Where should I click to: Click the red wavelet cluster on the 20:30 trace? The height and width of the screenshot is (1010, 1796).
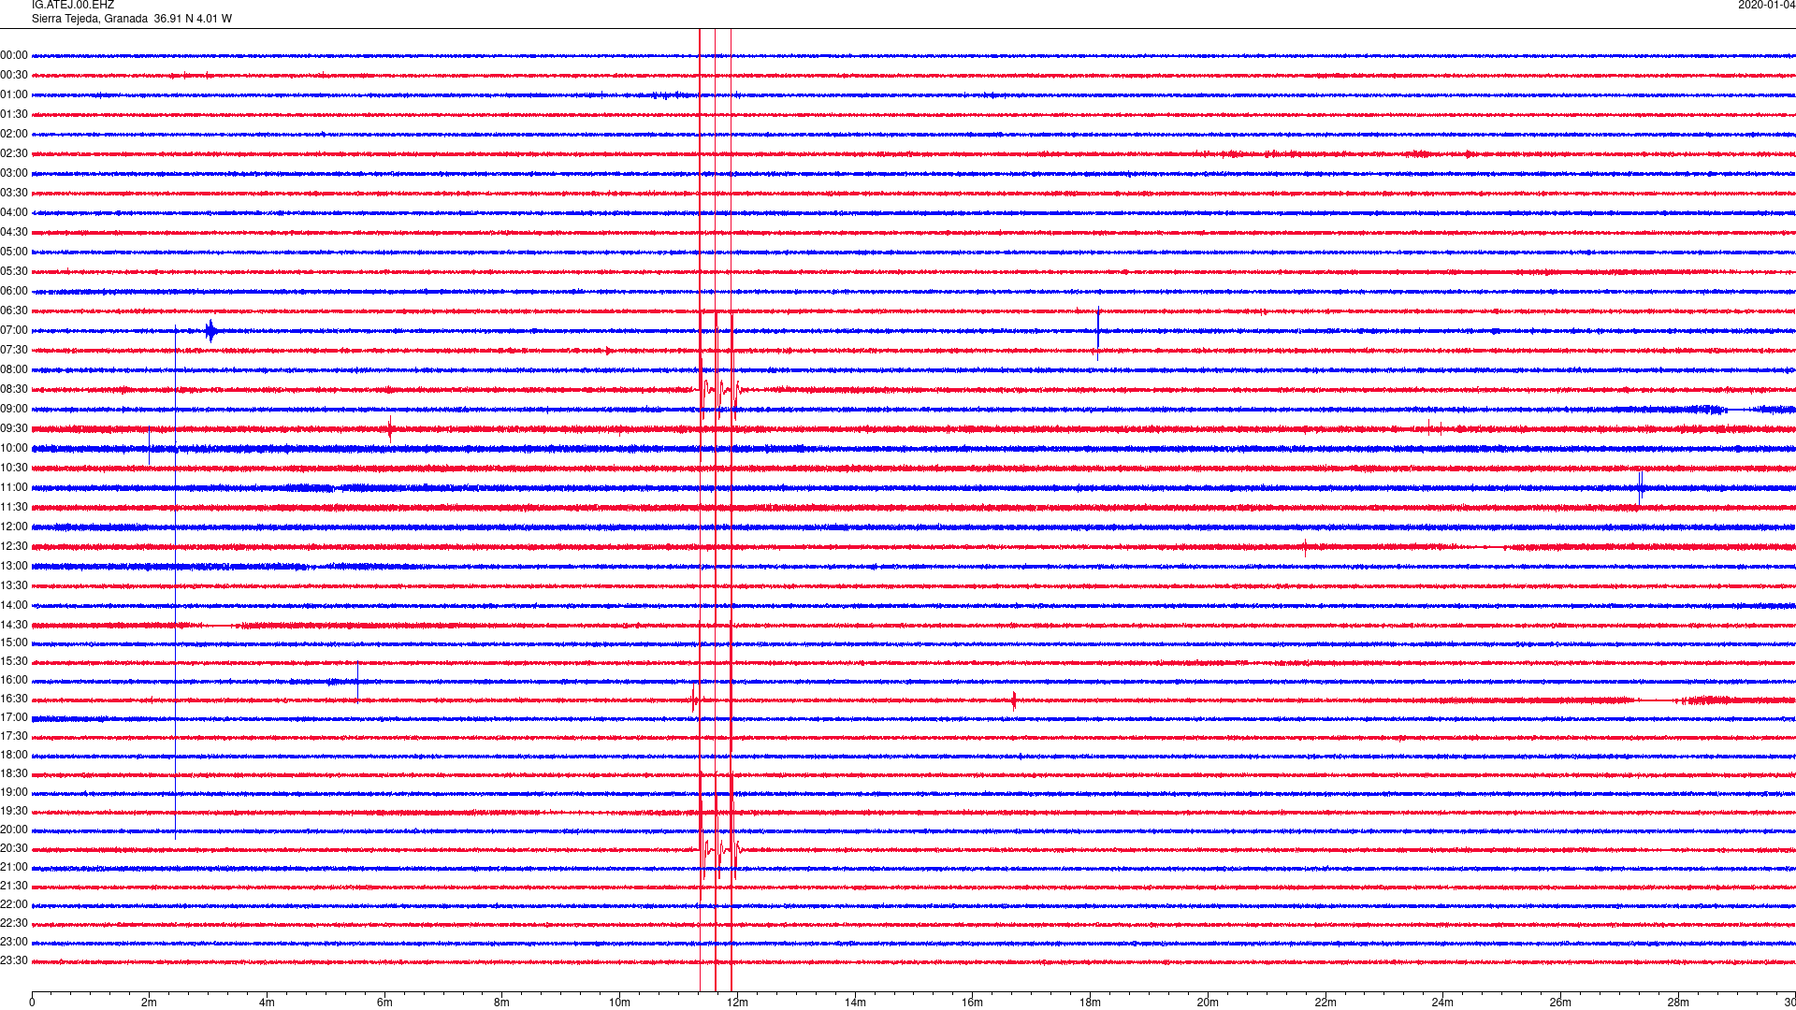click(719, 849)
